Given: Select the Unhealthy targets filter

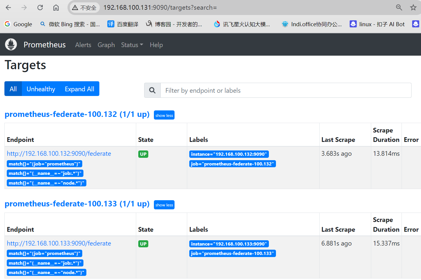Looking at the screenshot, I should coord(41,89).
